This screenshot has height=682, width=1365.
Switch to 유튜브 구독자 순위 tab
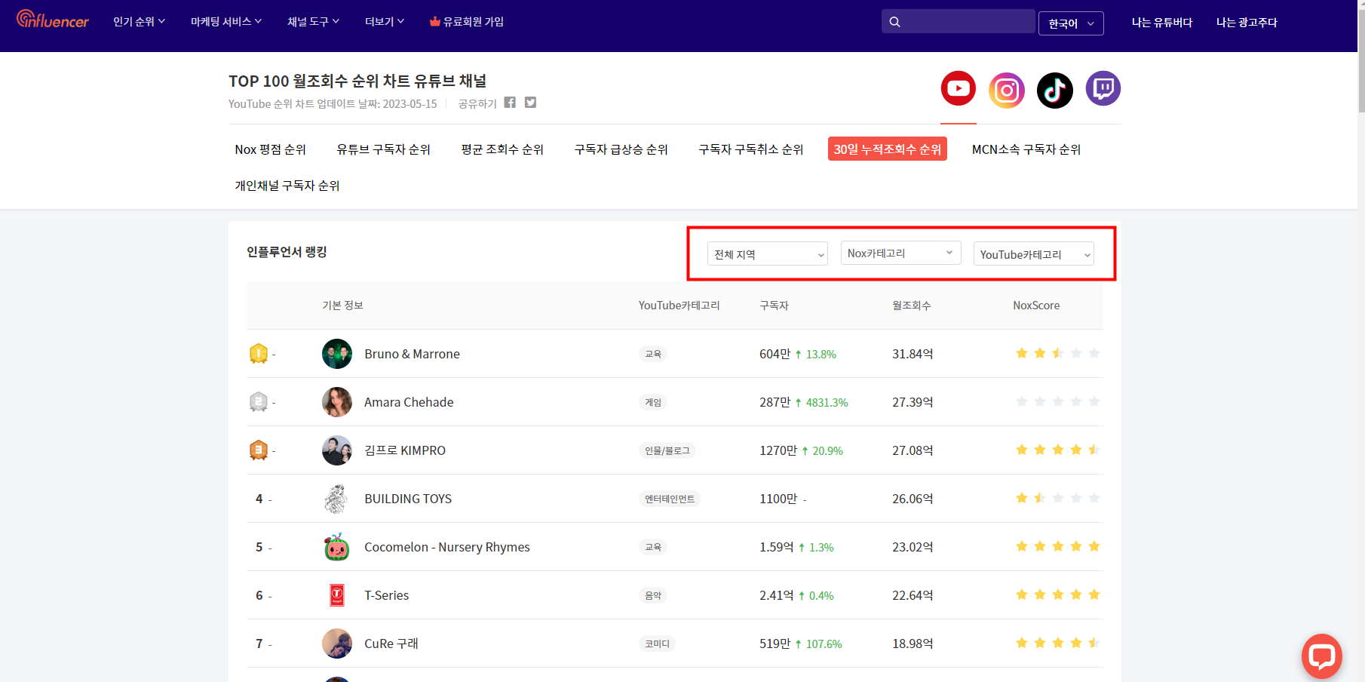point(384,149)
